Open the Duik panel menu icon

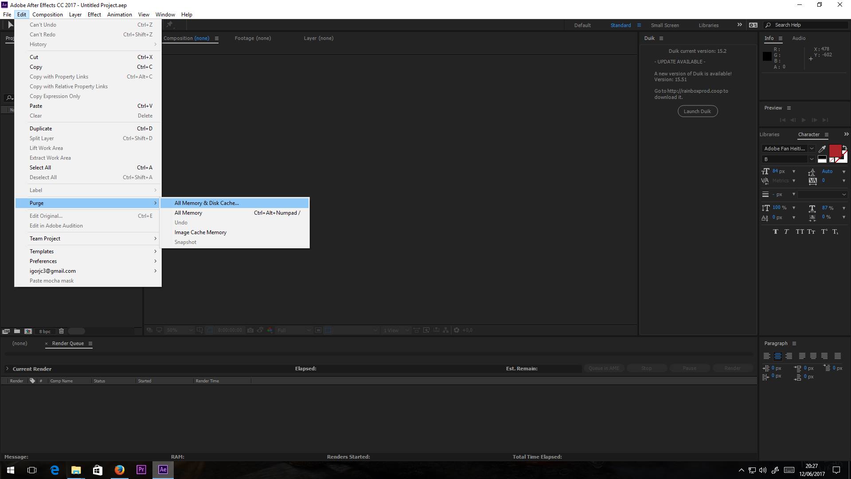(661, 38)
